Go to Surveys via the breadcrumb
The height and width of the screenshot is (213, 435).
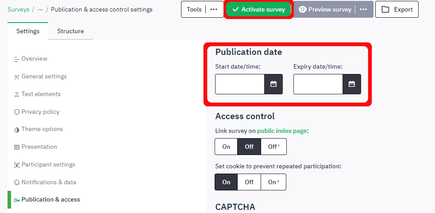point(18,9)
